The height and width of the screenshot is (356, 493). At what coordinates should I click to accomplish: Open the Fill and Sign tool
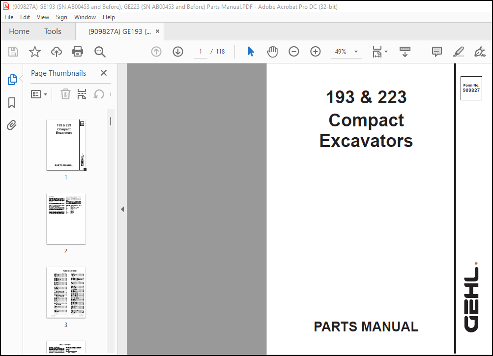480,52
